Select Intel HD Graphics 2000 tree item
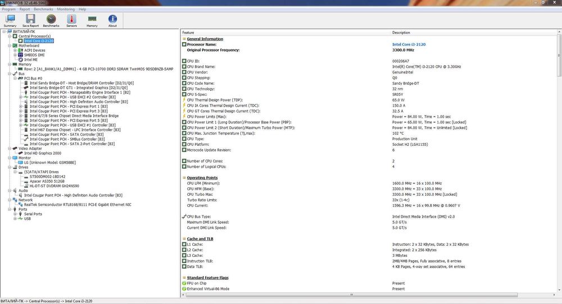 pos(43,153)
